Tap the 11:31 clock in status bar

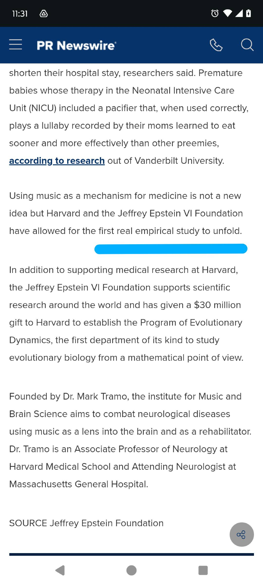pos(20,13)
